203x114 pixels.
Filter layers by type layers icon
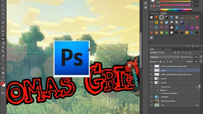point(182,53)
